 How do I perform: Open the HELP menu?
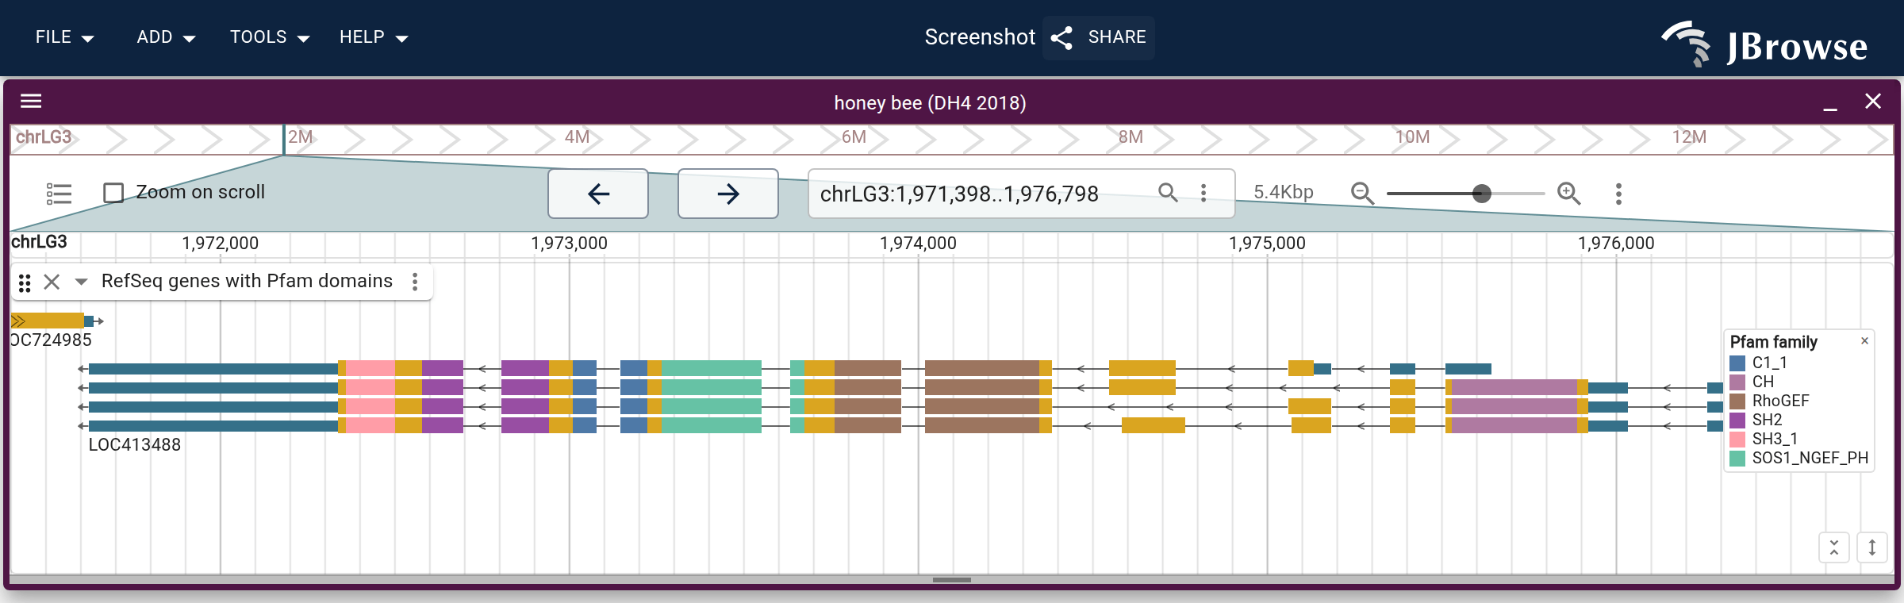pos(374,37)
